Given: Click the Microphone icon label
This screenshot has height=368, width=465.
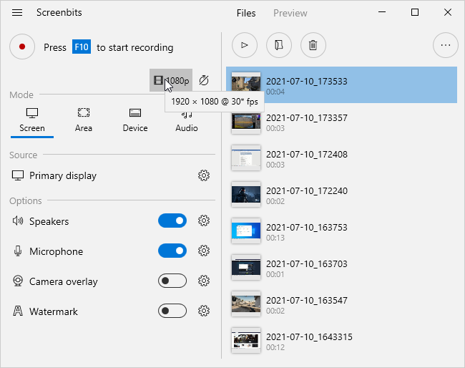Looking at the screenshot, I should coord(18,251).
